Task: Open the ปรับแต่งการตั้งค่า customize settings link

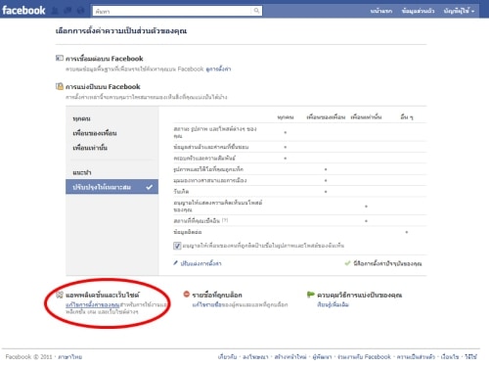Action: (200, 263)
